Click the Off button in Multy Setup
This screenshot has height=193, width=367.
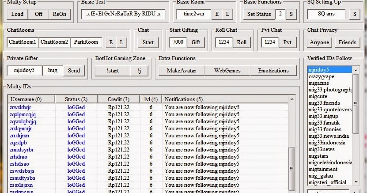pos(38,14)
